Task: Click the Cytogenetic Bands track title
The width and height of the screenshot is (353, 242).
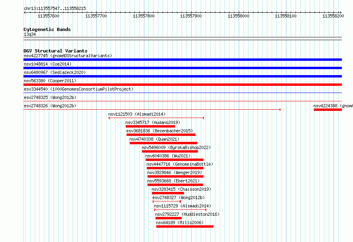Action: pos(47,29)
